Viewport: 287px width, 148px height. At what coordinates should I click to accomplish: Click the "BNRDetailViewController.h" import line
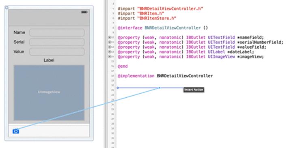(160, 9)
